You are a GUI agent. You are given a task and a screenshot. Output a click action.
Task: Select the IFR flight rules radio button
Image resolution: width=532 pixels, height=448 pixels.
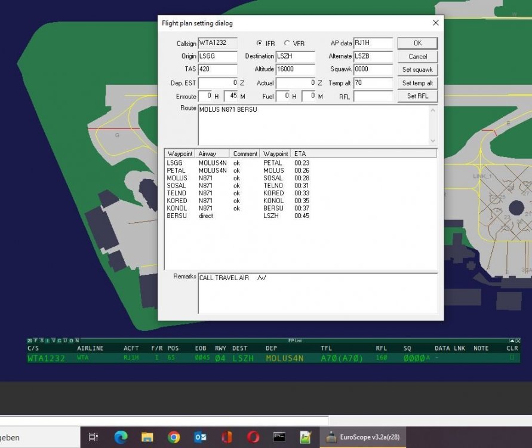(259, 44)
